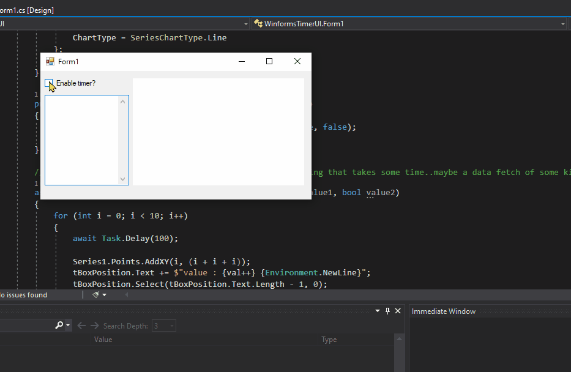
Task: Click the forward navigation arrow near Search Depth
Action: coord(94,325)
